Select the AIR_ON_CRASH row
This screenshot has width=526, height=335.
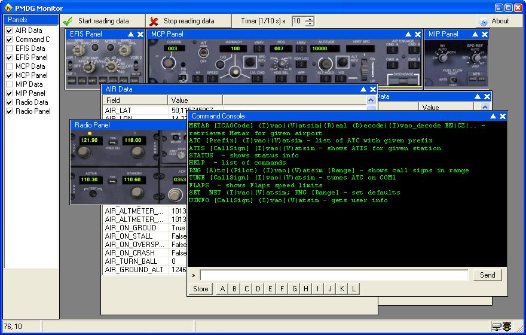pos(145,253)
